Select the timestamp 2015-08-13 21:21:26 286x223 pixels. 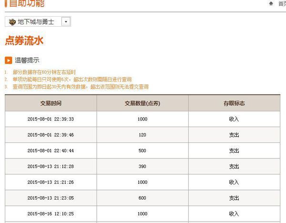tap(51, 182)
